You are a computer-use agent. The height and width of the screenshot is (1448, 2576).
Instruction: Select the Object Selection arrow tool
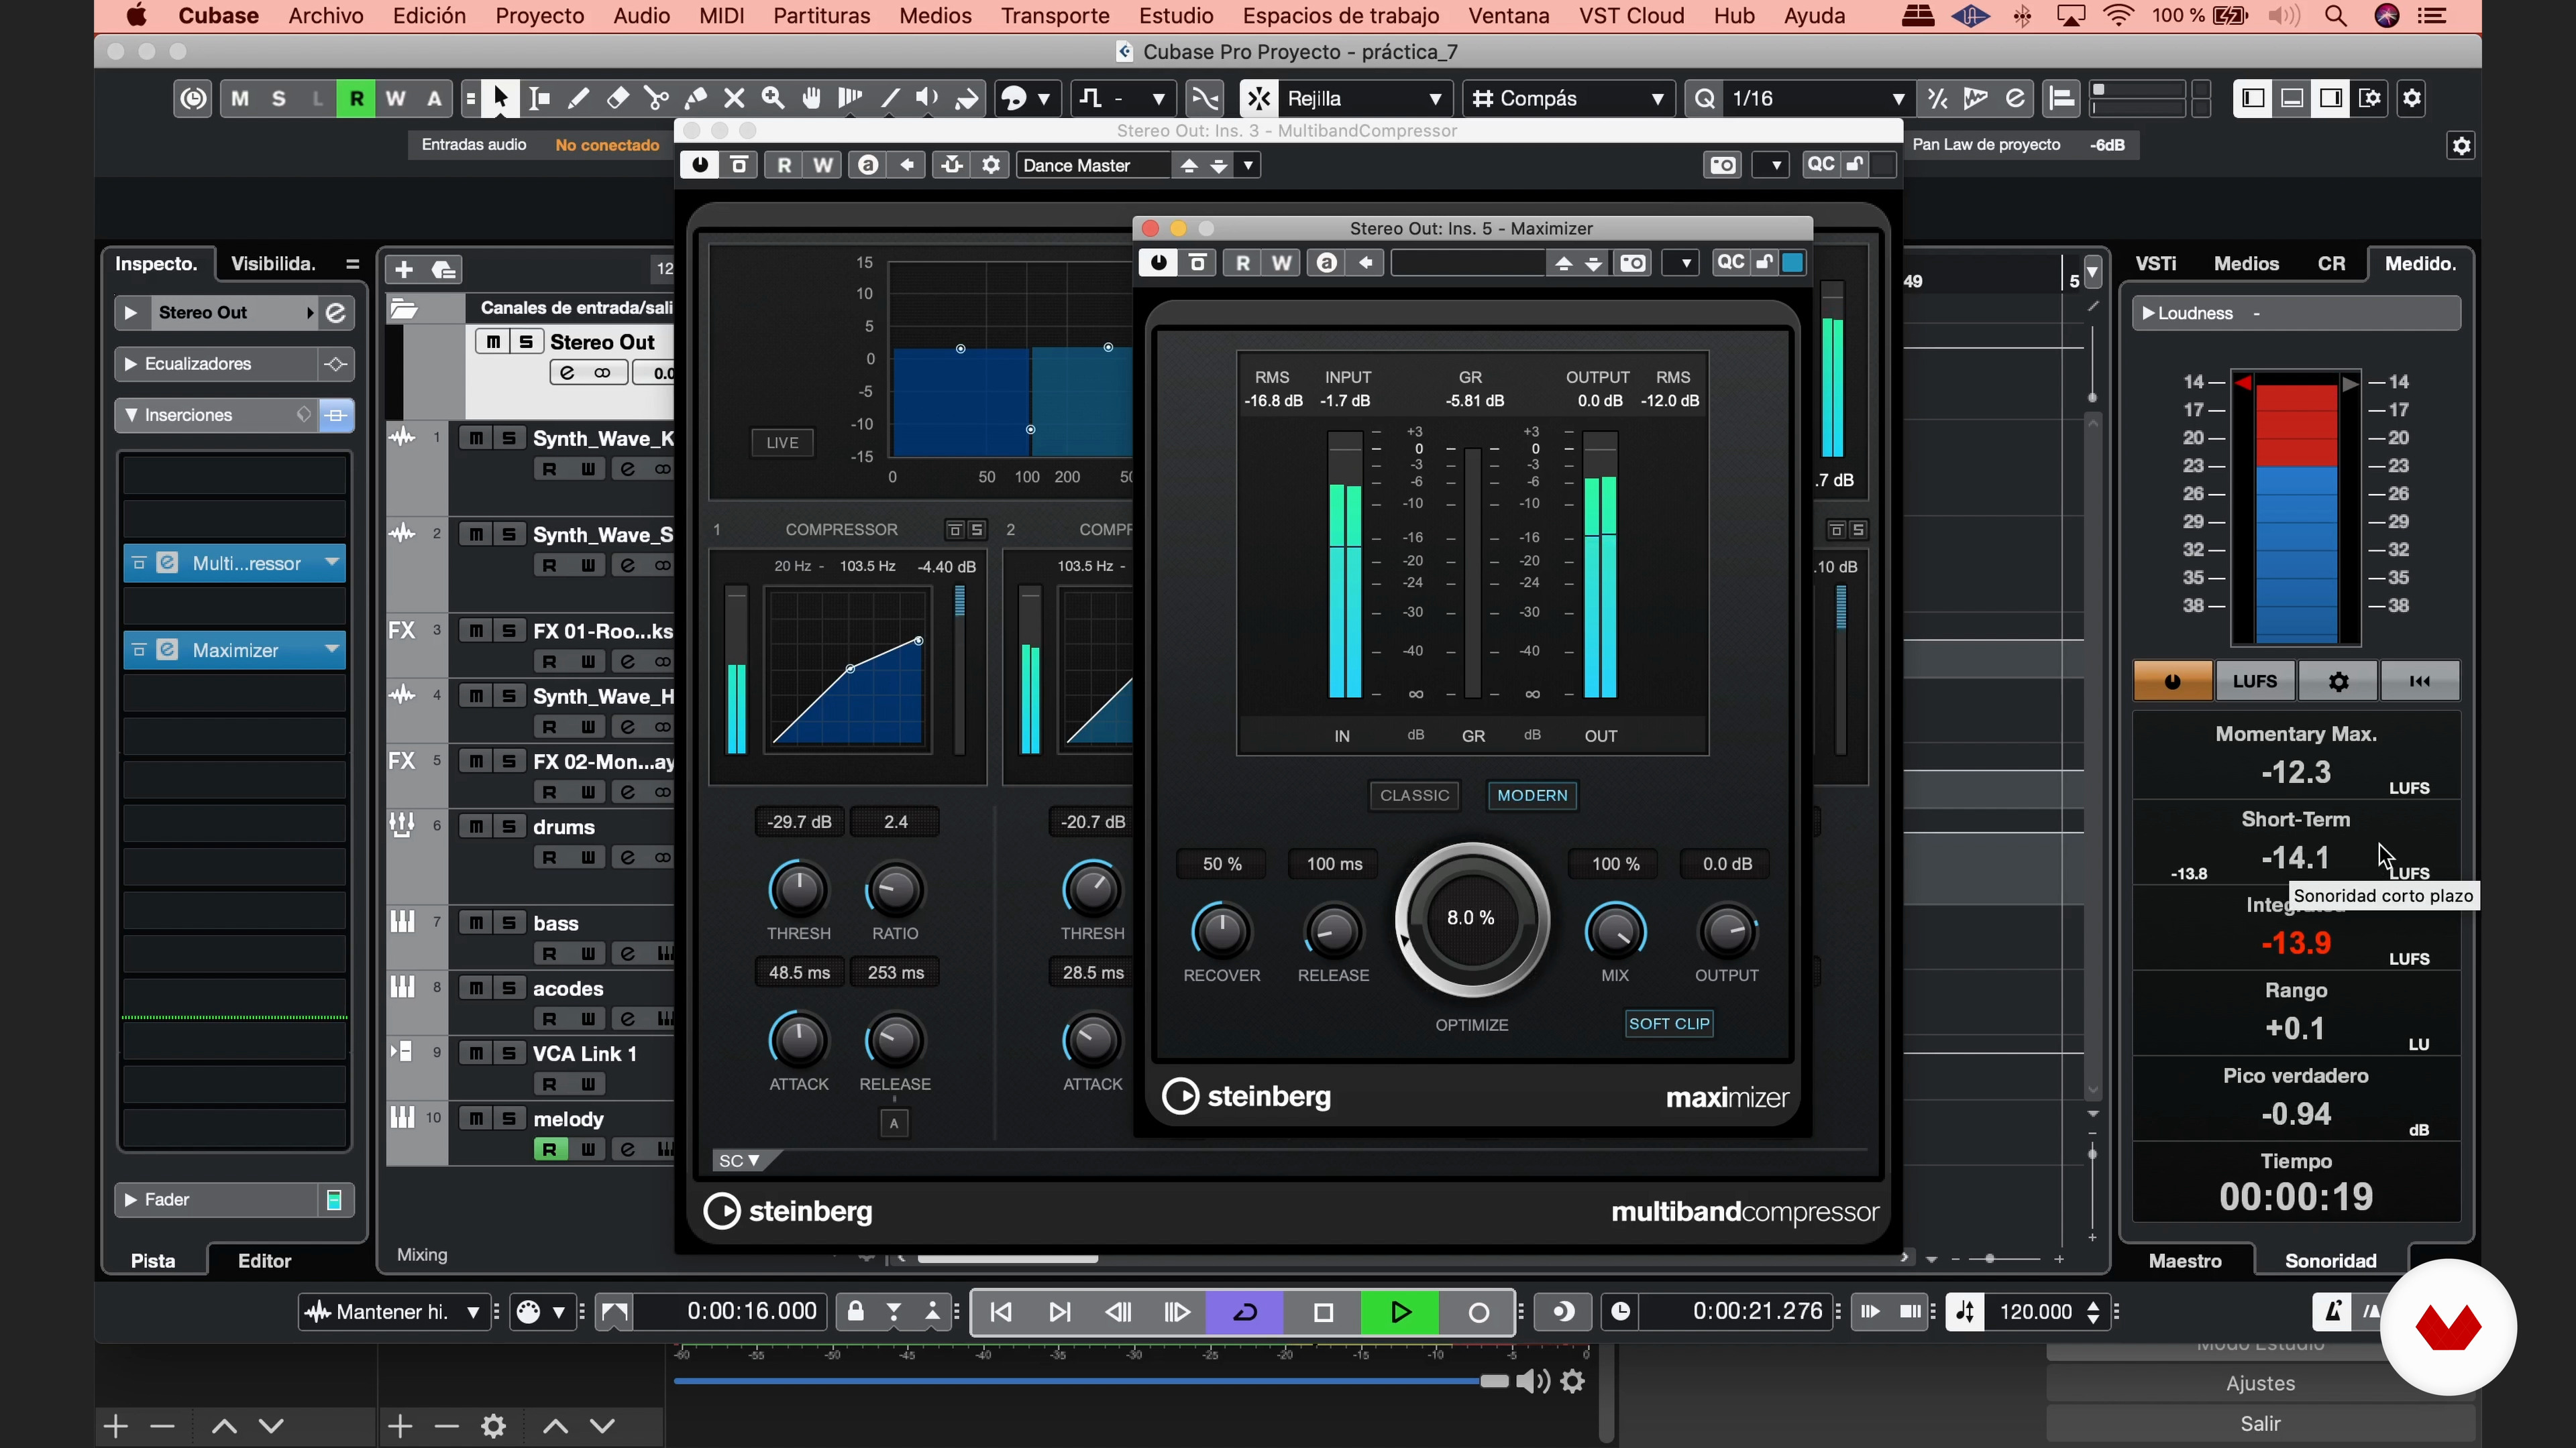(501, 98)
